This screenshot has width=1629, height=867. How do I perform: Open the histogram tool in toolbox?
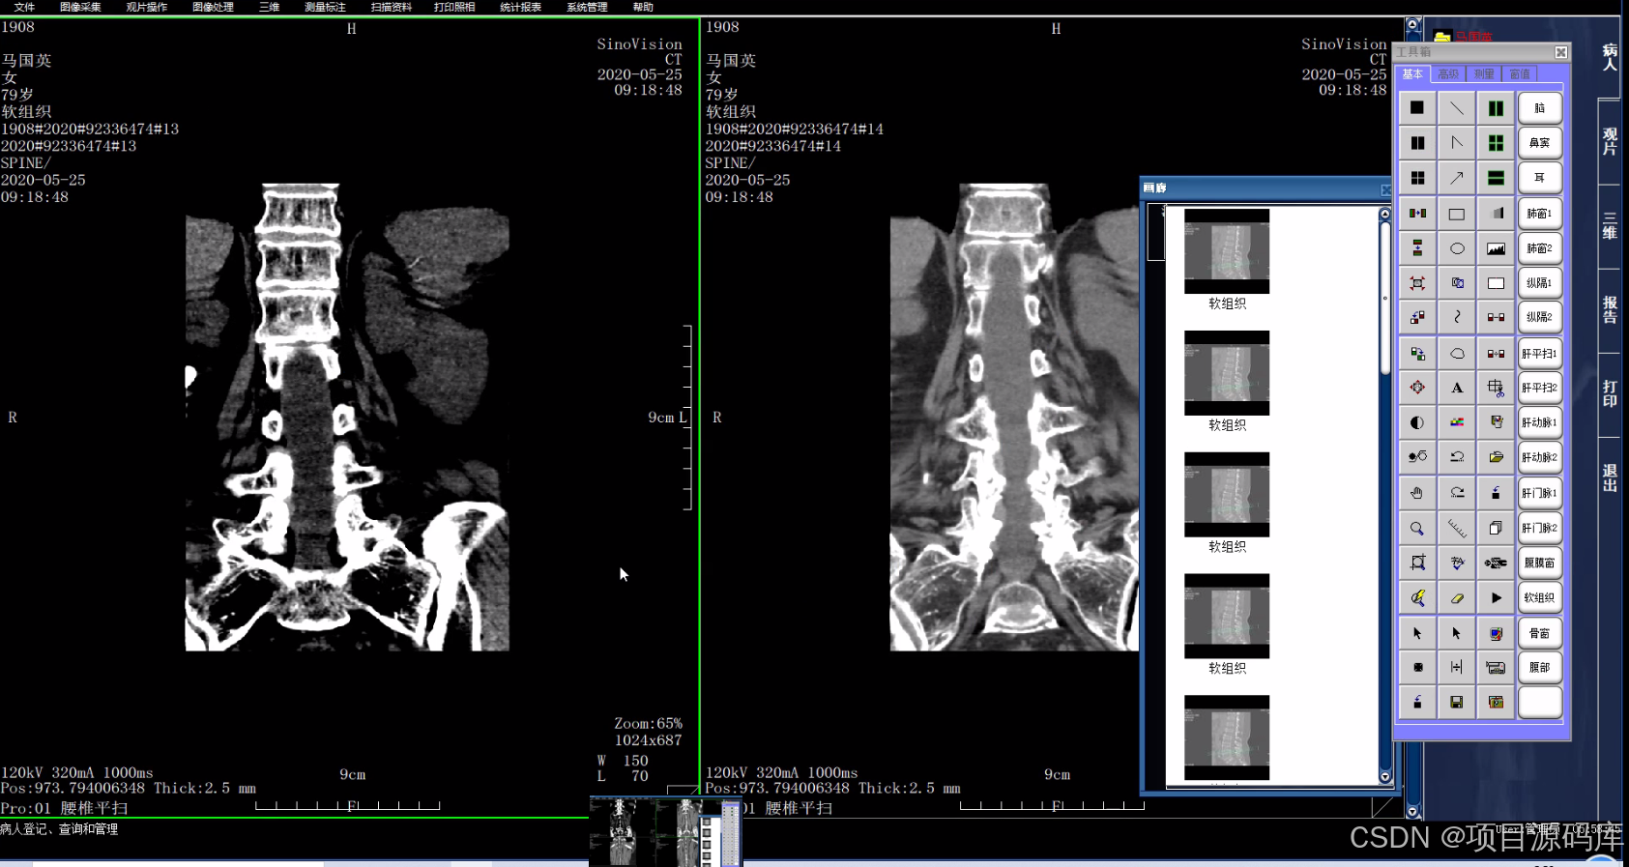(1496, 248)
